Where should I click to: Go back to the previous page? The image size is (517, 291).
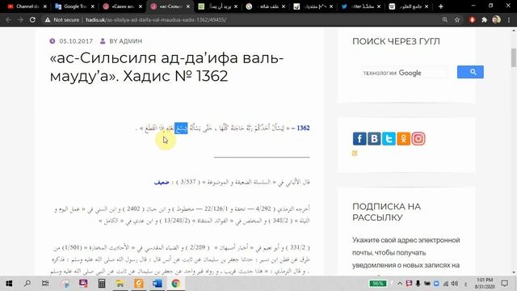(9, 19)
